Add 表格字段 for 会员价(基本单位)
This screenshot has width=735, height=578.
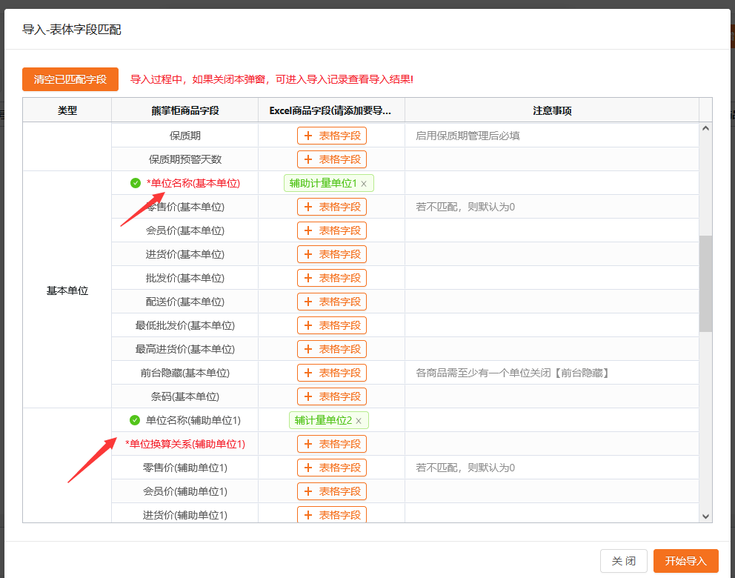coord(332,230)
